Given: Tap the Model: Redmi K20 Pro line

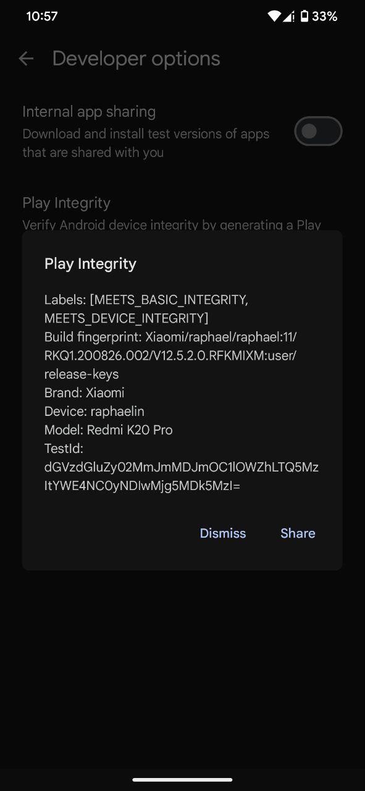Looking at the screenshot, I should pyautogui.click(x=109, y=429).
